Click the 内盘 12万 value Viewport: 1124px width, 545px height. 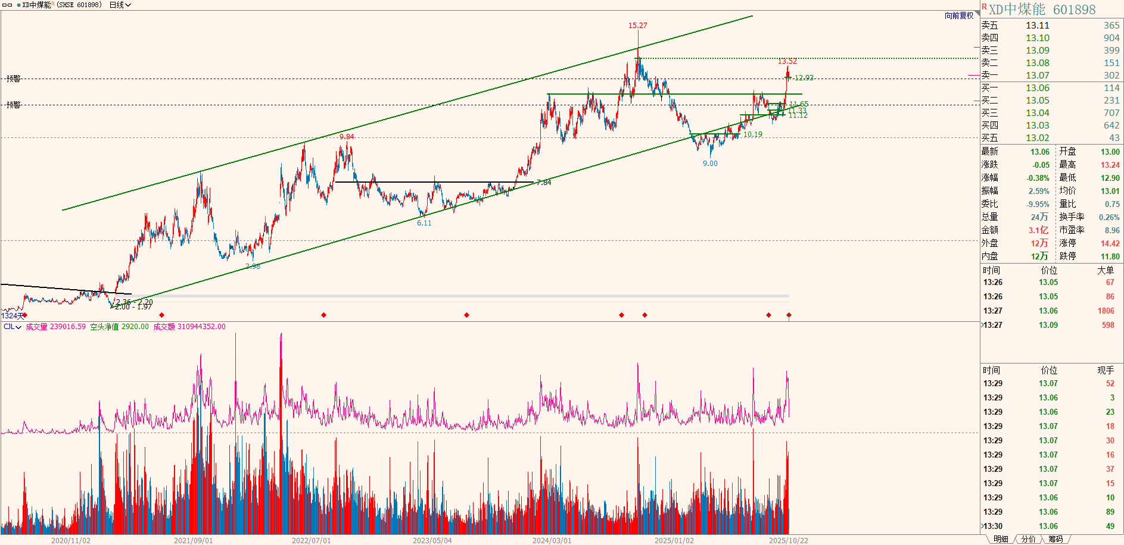click(x=1040, y=256)
